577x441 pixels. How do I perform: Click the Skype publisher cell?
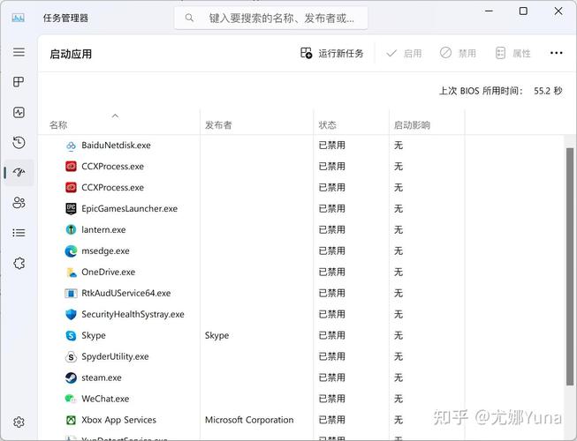pos(216,336)
